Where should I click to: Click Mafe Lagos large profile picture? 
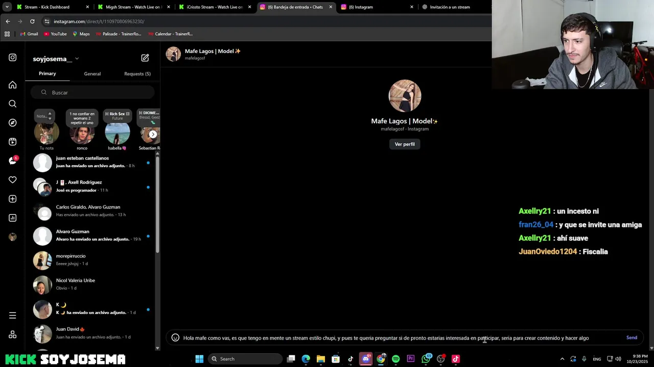point(405,96)
